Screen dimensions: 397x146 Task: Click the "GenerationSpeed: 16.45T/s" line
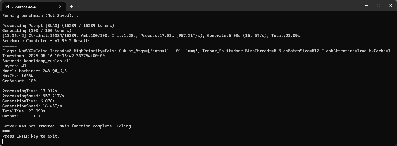click(32, 106)
